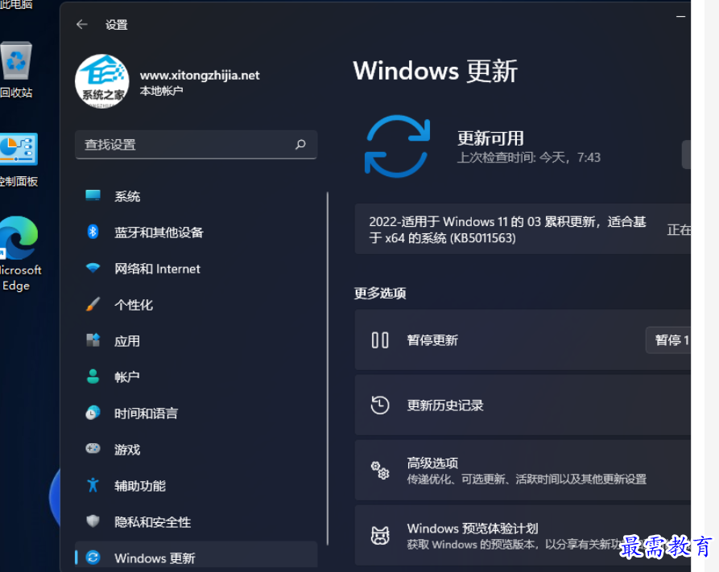The width and height of the screenshot is (719, 572).
Task: Click the update history clock icon
Action: pyautogui.click(x=380, y=405)
